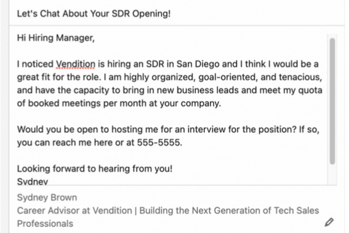This screenshot has height=233, width=349.
Task: Click the 'Looking forward to hearing from you!' line
Action: click(x=95, y=169)
